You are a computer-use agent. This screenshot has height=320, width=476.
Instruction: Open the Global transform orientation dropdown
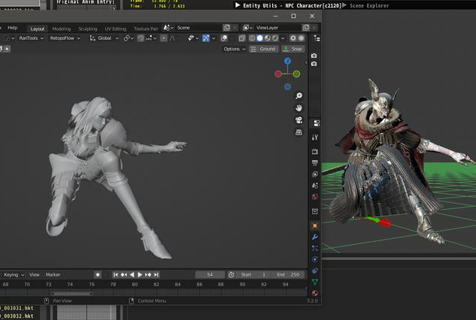pos(104,38)
